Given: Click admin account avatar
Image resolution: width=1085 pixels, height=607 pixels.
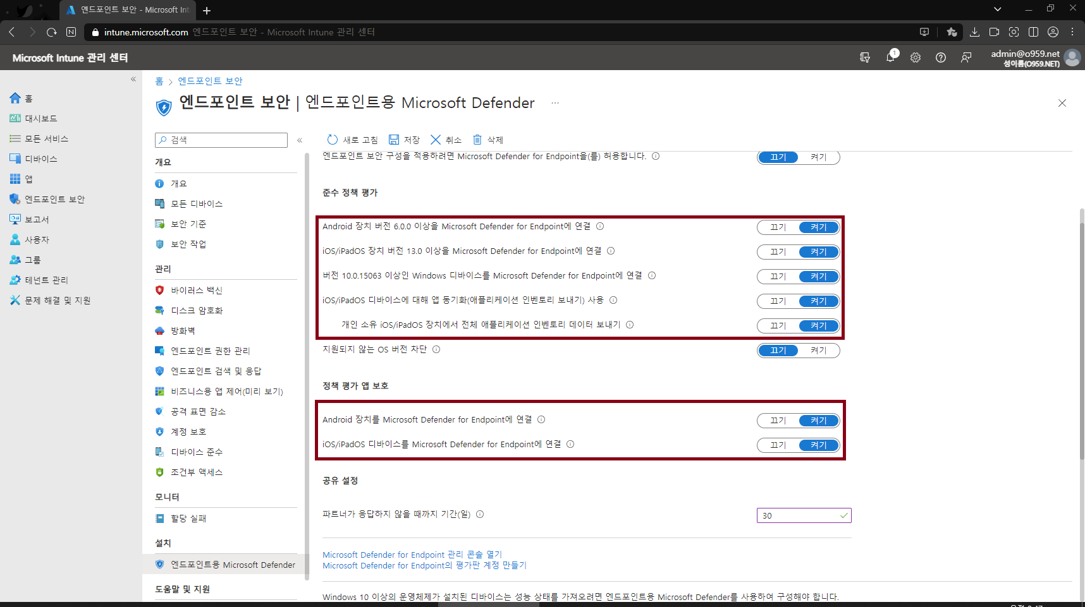Looking at the screenshot, I should pos(1072,57).
